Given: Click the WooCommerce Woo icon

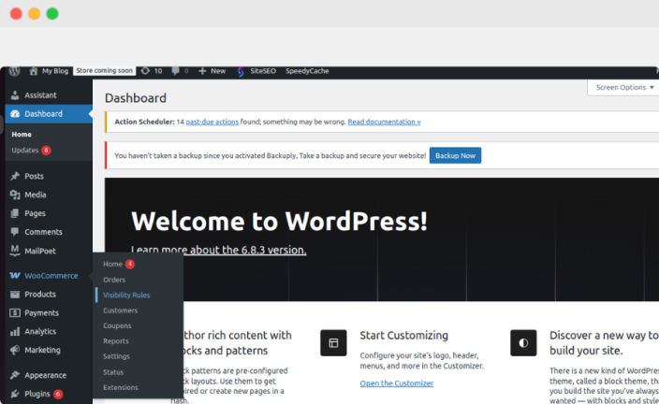Looking at the screenshot, I should pyautogui.click(x=15, y=276).
